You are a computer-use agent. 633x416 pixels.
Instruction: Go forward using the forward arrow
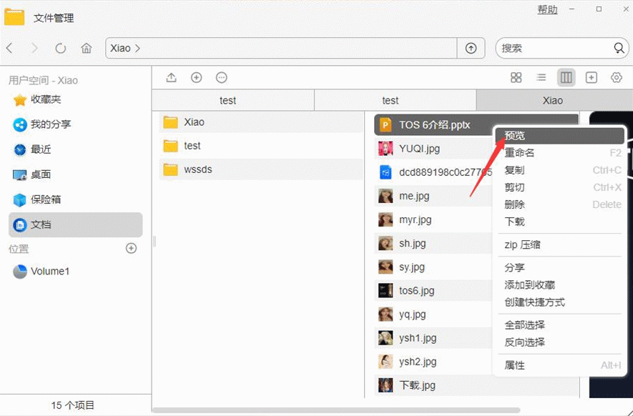click(x=35, y=49)
